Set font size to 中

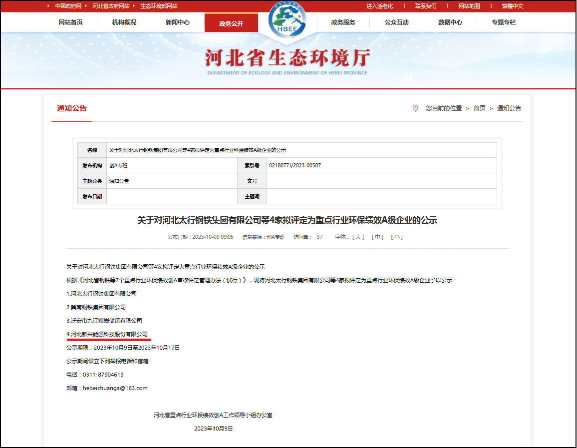377,237
